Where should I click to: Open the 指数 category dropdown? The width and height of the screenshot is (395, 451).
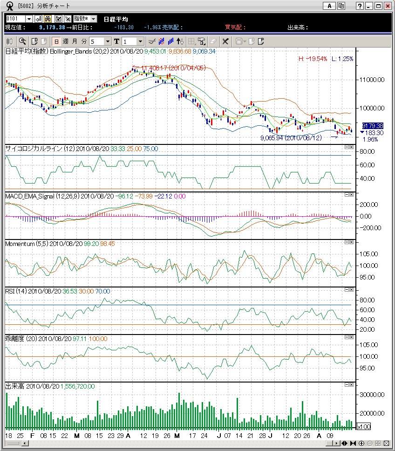[x=93, y=19]
